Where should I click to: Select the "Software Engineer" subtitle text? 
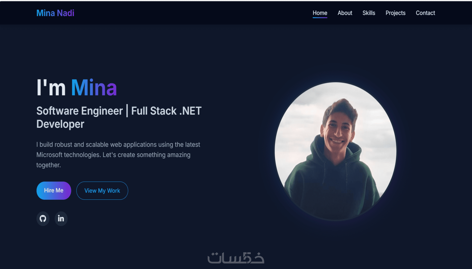[80, 111]
